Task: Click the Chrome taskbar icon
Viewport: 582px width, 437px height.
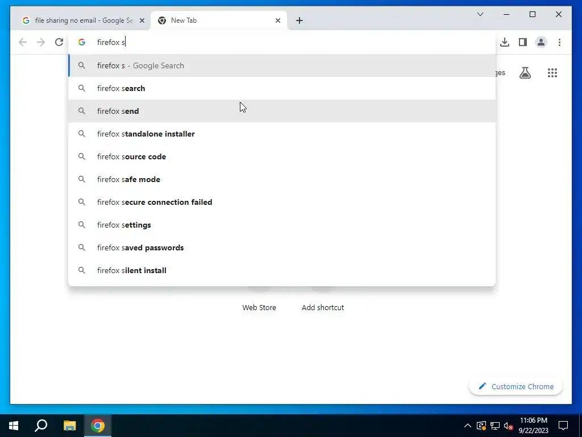Action: pos(98,426)
